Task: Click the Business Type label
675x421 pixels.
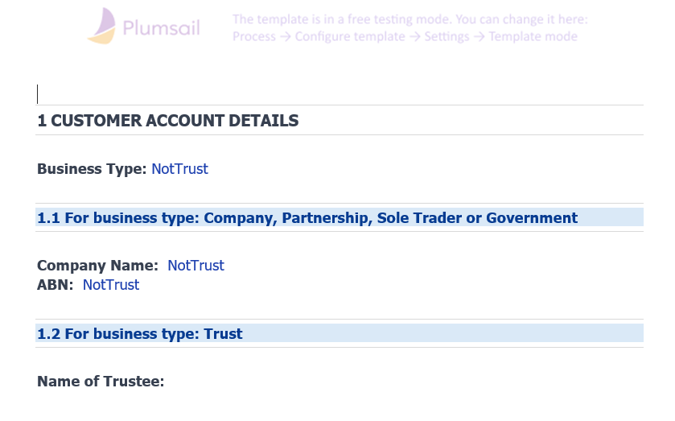Action: point(92,169)
